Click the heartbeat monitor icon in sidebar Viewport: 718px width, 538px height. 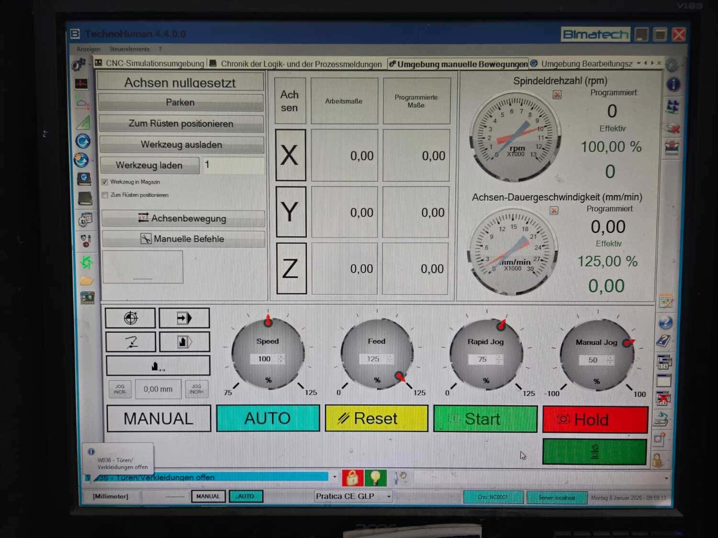tap(82, 84)
